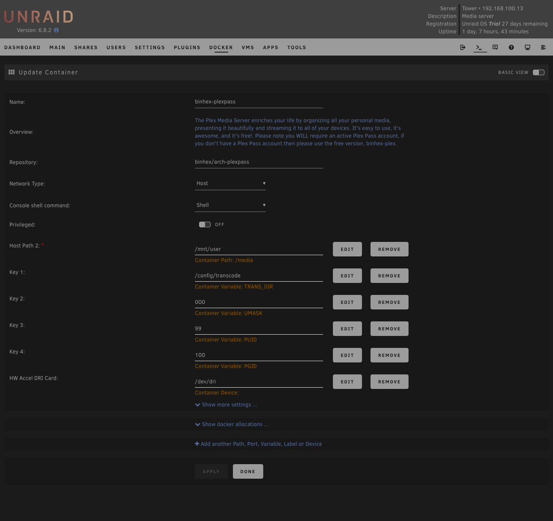Open the info icon beside the version number
Image resolution: width=553 pixels, height=521 pixels.
[56, 30]
